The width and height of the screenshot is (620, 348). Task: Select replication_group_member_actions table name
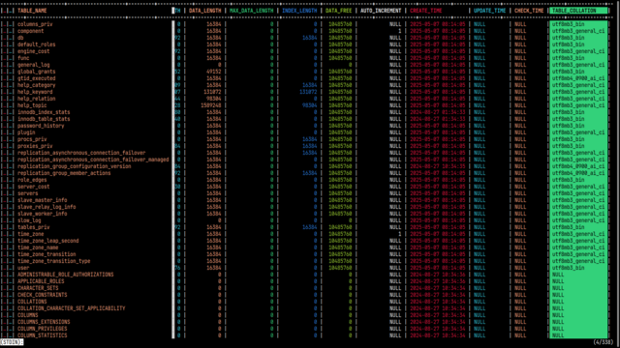(64, 173)
